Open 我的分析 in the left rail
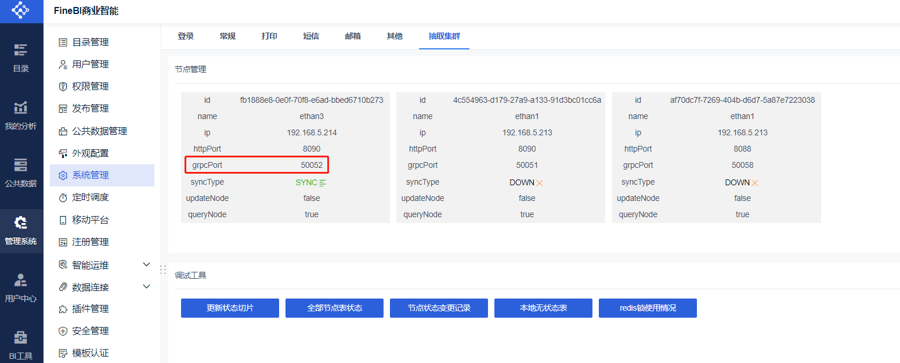The image size is (900, 363). 21,115
